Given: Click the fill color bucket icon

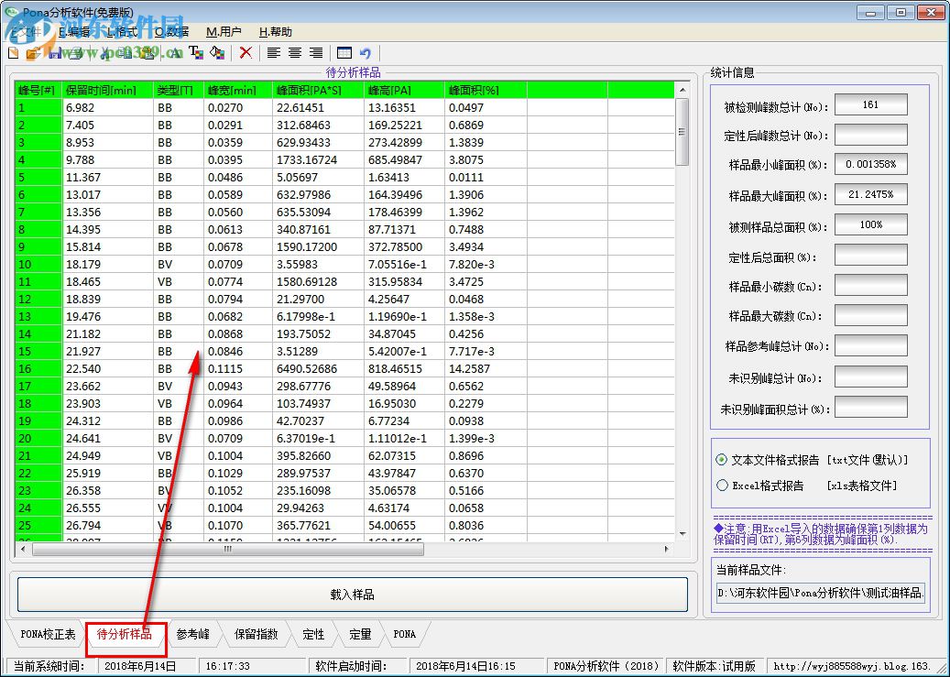Looking at the screenshot, I should click(217, 53).
